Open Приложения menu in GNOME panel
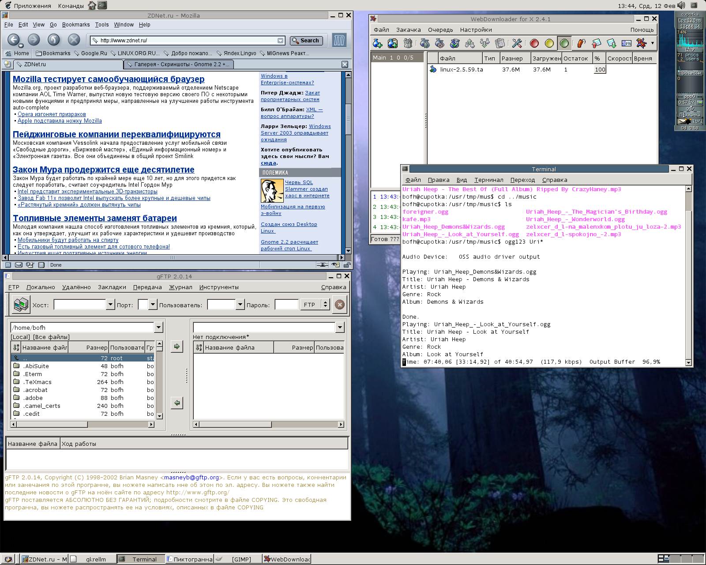706x565 pixels. (x=32, y=6)
